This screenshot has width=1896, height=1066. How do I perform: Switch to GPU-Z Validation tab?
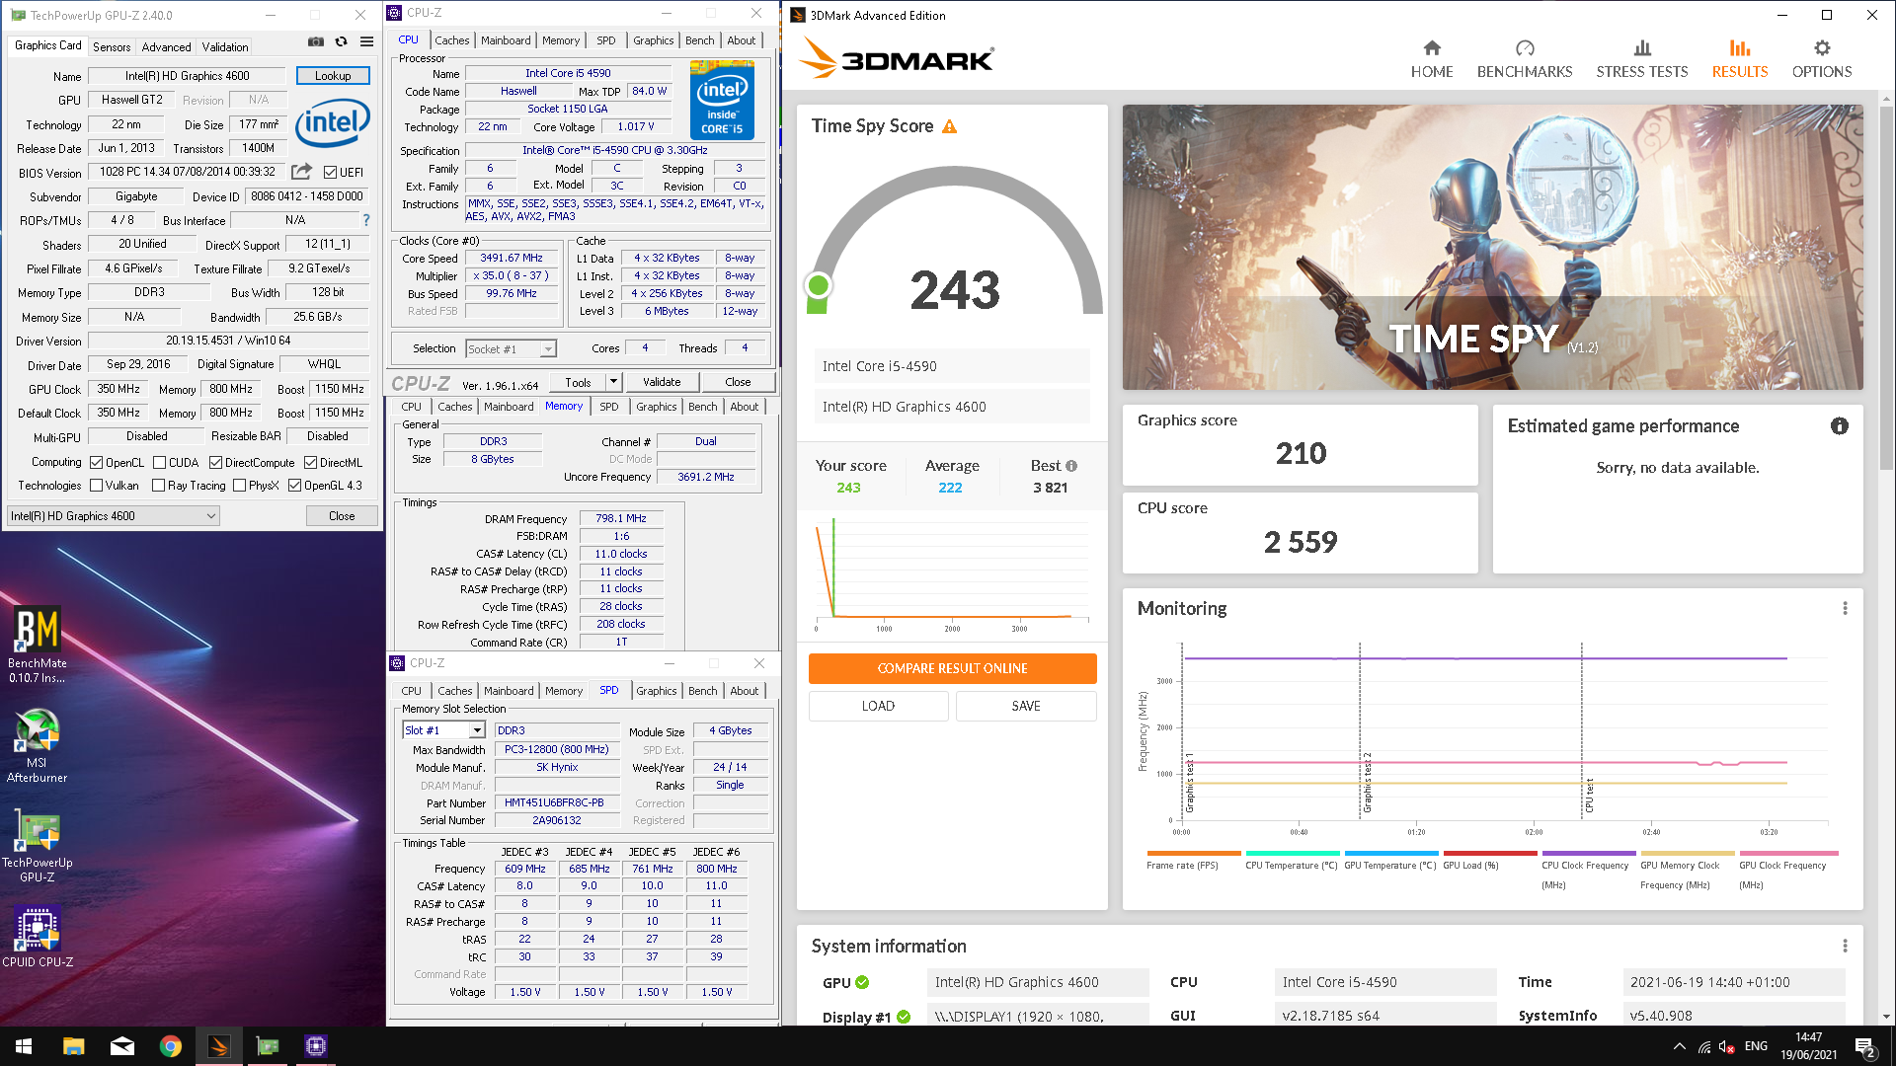click(x=225, y=46)
